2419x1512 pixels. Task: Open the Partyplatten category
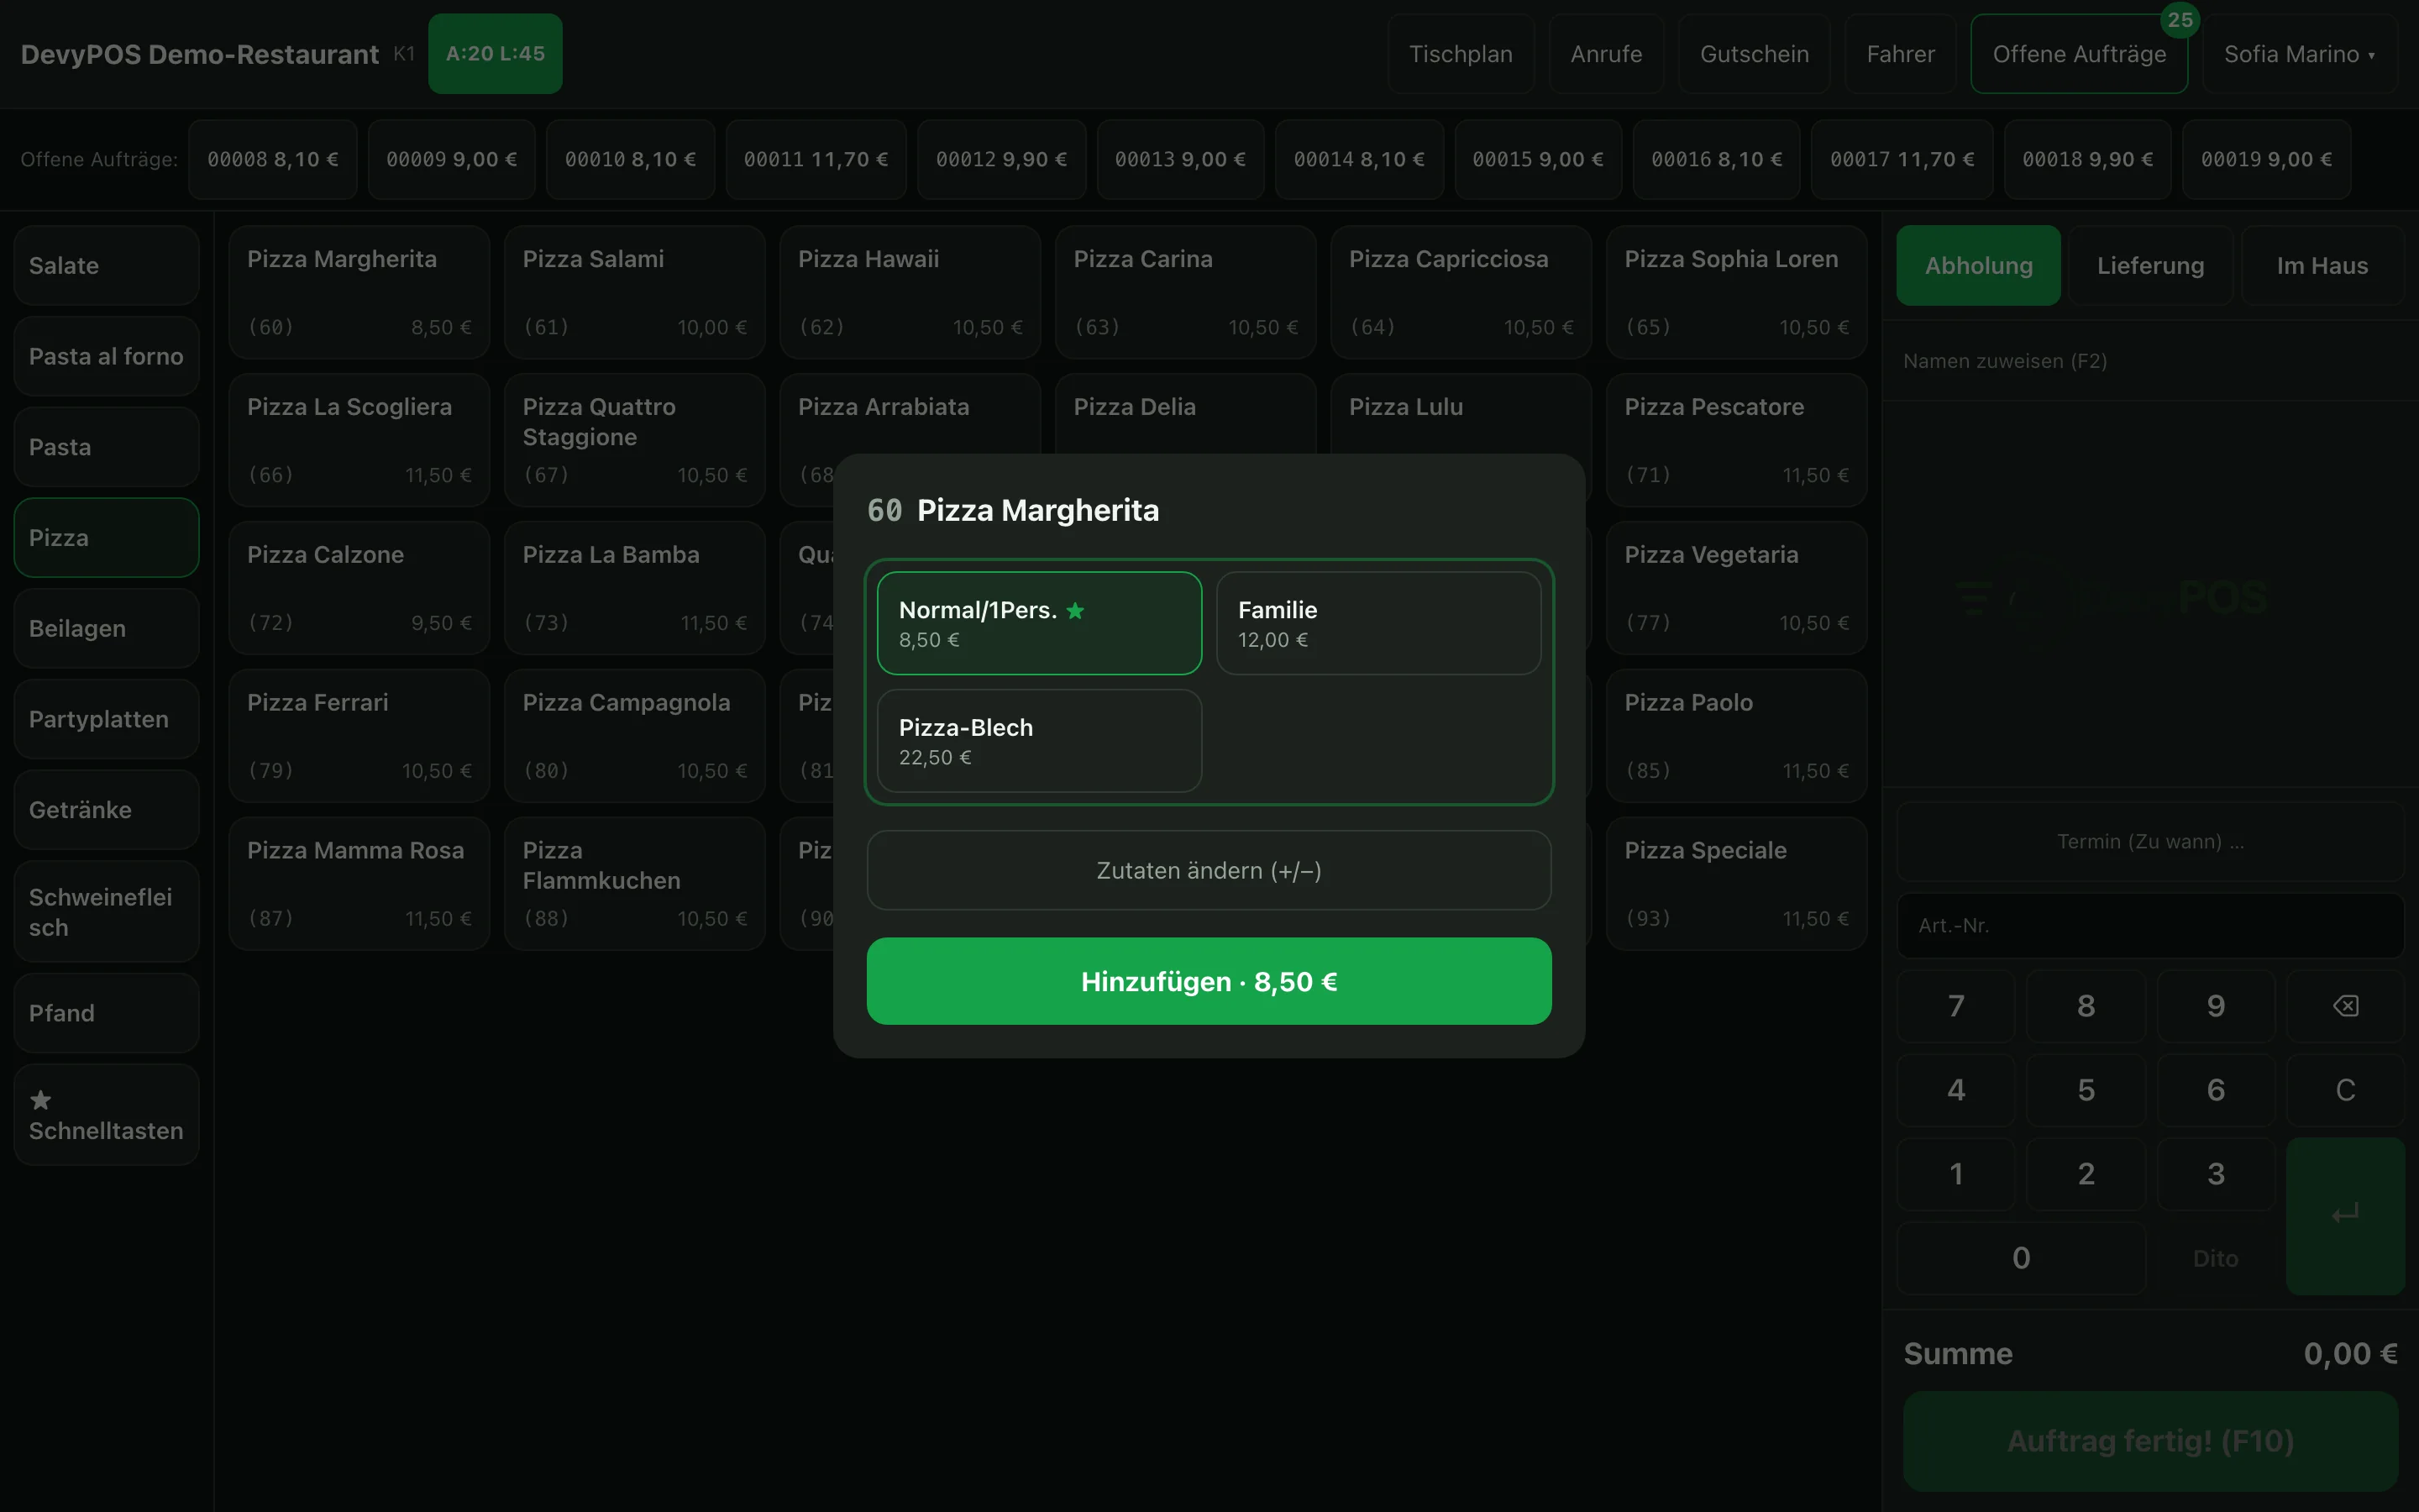pyautogui.click(x=106, y=719)
